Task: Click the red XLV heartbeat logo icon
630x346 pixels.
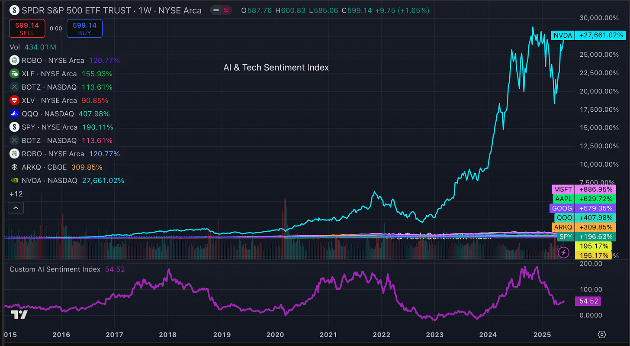Action: coord(14,100)
